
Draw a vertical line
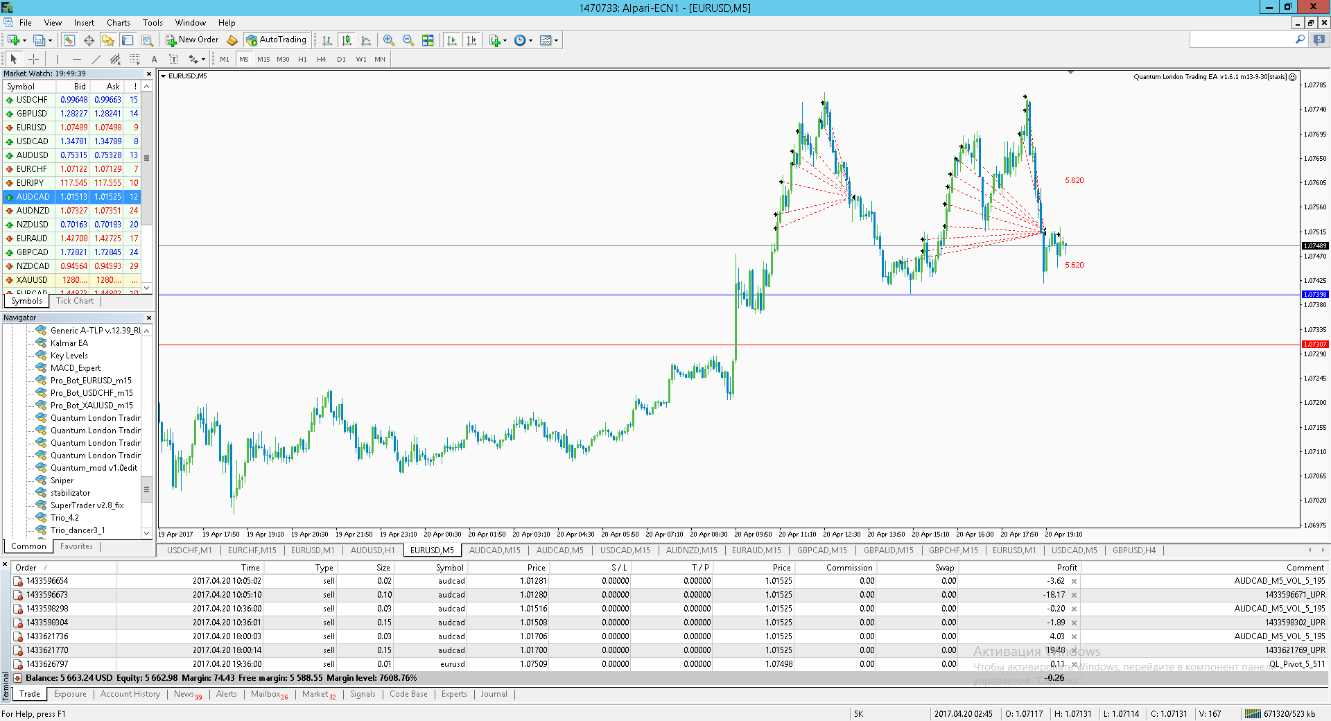tap(57, 59)
